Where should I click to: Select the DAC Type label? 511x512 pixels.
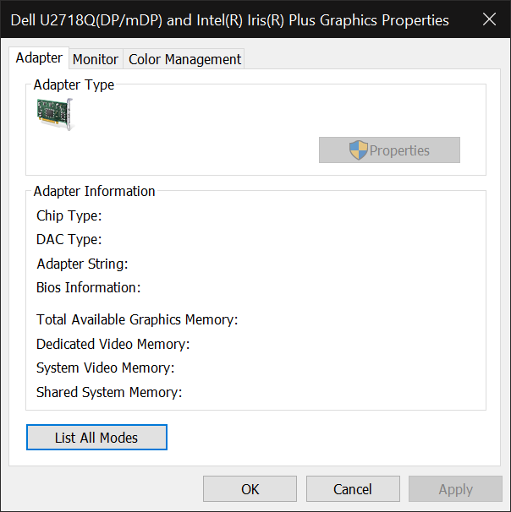pos(69,240)
